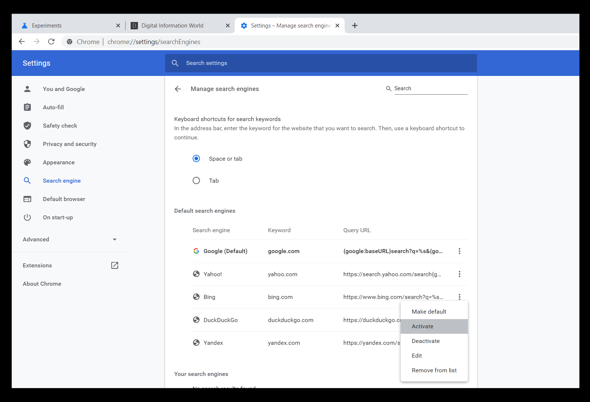Choose Deactivate from the context menu
Image resolution: width=590 pixels, height=402 pixels.
434,341
